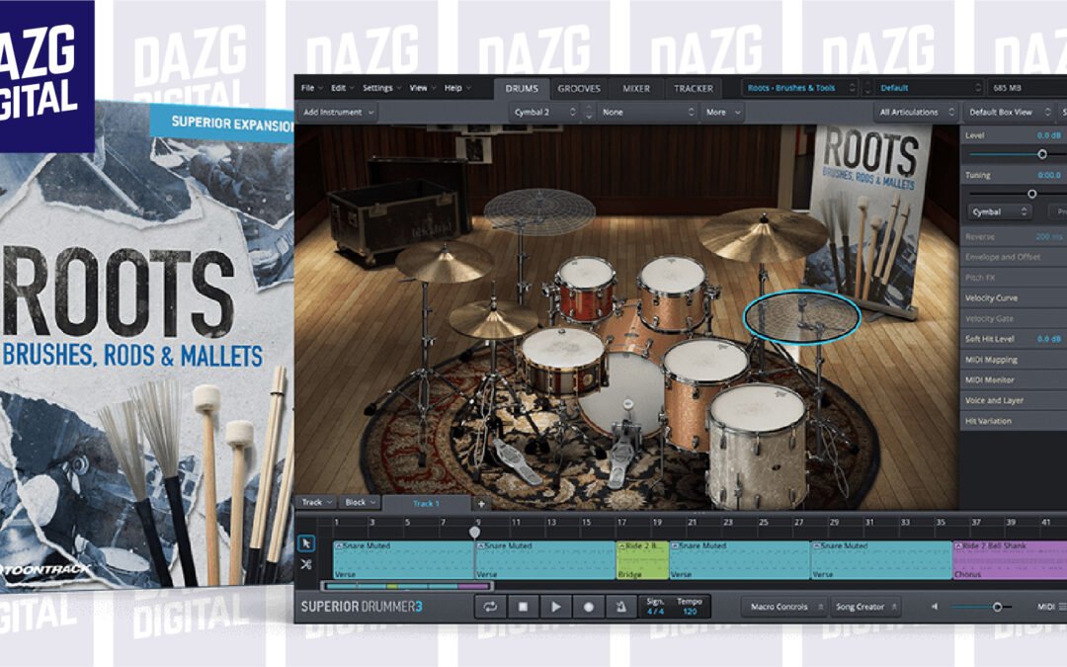Expand the Song Creator panel
The image size is (1067, 667).
(864, 607)
